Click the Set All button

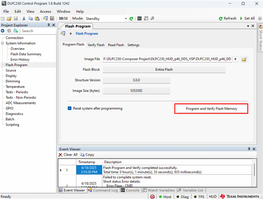(x=247, y=18)
